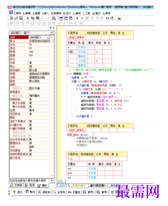This screenshot has width=168, height=206.
Task: Open the 输出 output tab
Action: pos(31,192)
